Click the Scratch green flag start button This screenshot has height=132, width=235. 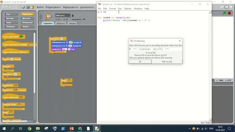point(225,13)
